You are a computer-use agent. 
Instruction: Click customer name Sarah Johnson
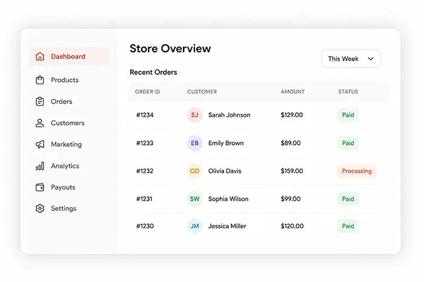pos(230,115)
